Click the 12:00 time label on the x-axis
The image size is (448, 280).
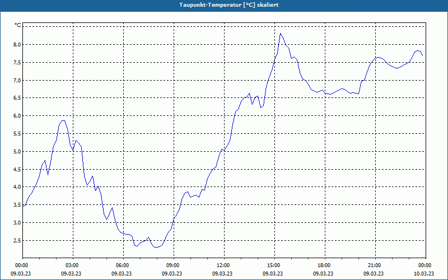223,265
